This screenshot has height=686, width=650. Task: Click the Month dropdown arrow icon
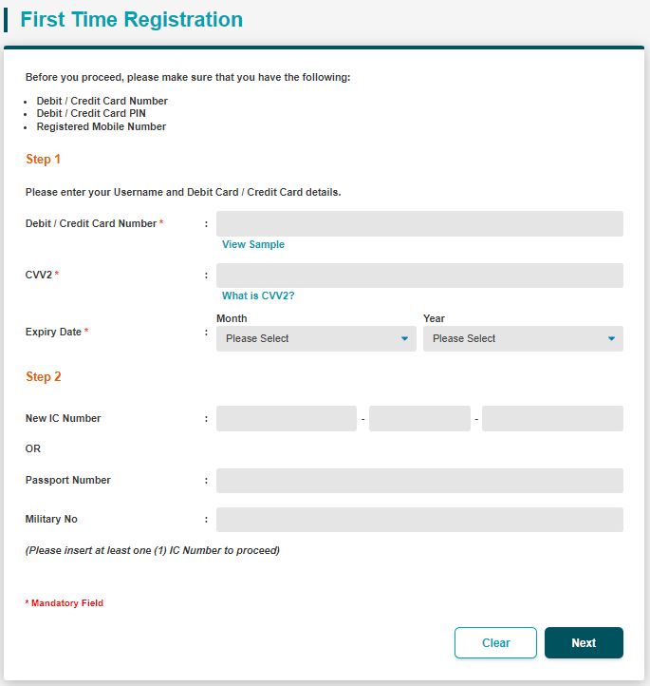point(404,339)
